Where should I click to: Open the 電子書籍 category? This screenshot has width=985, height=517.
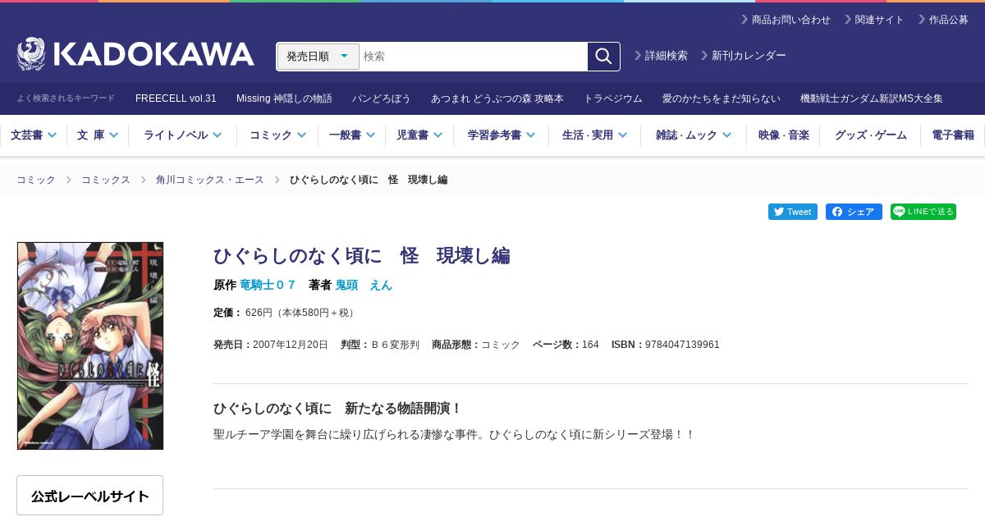coord(953,135)
